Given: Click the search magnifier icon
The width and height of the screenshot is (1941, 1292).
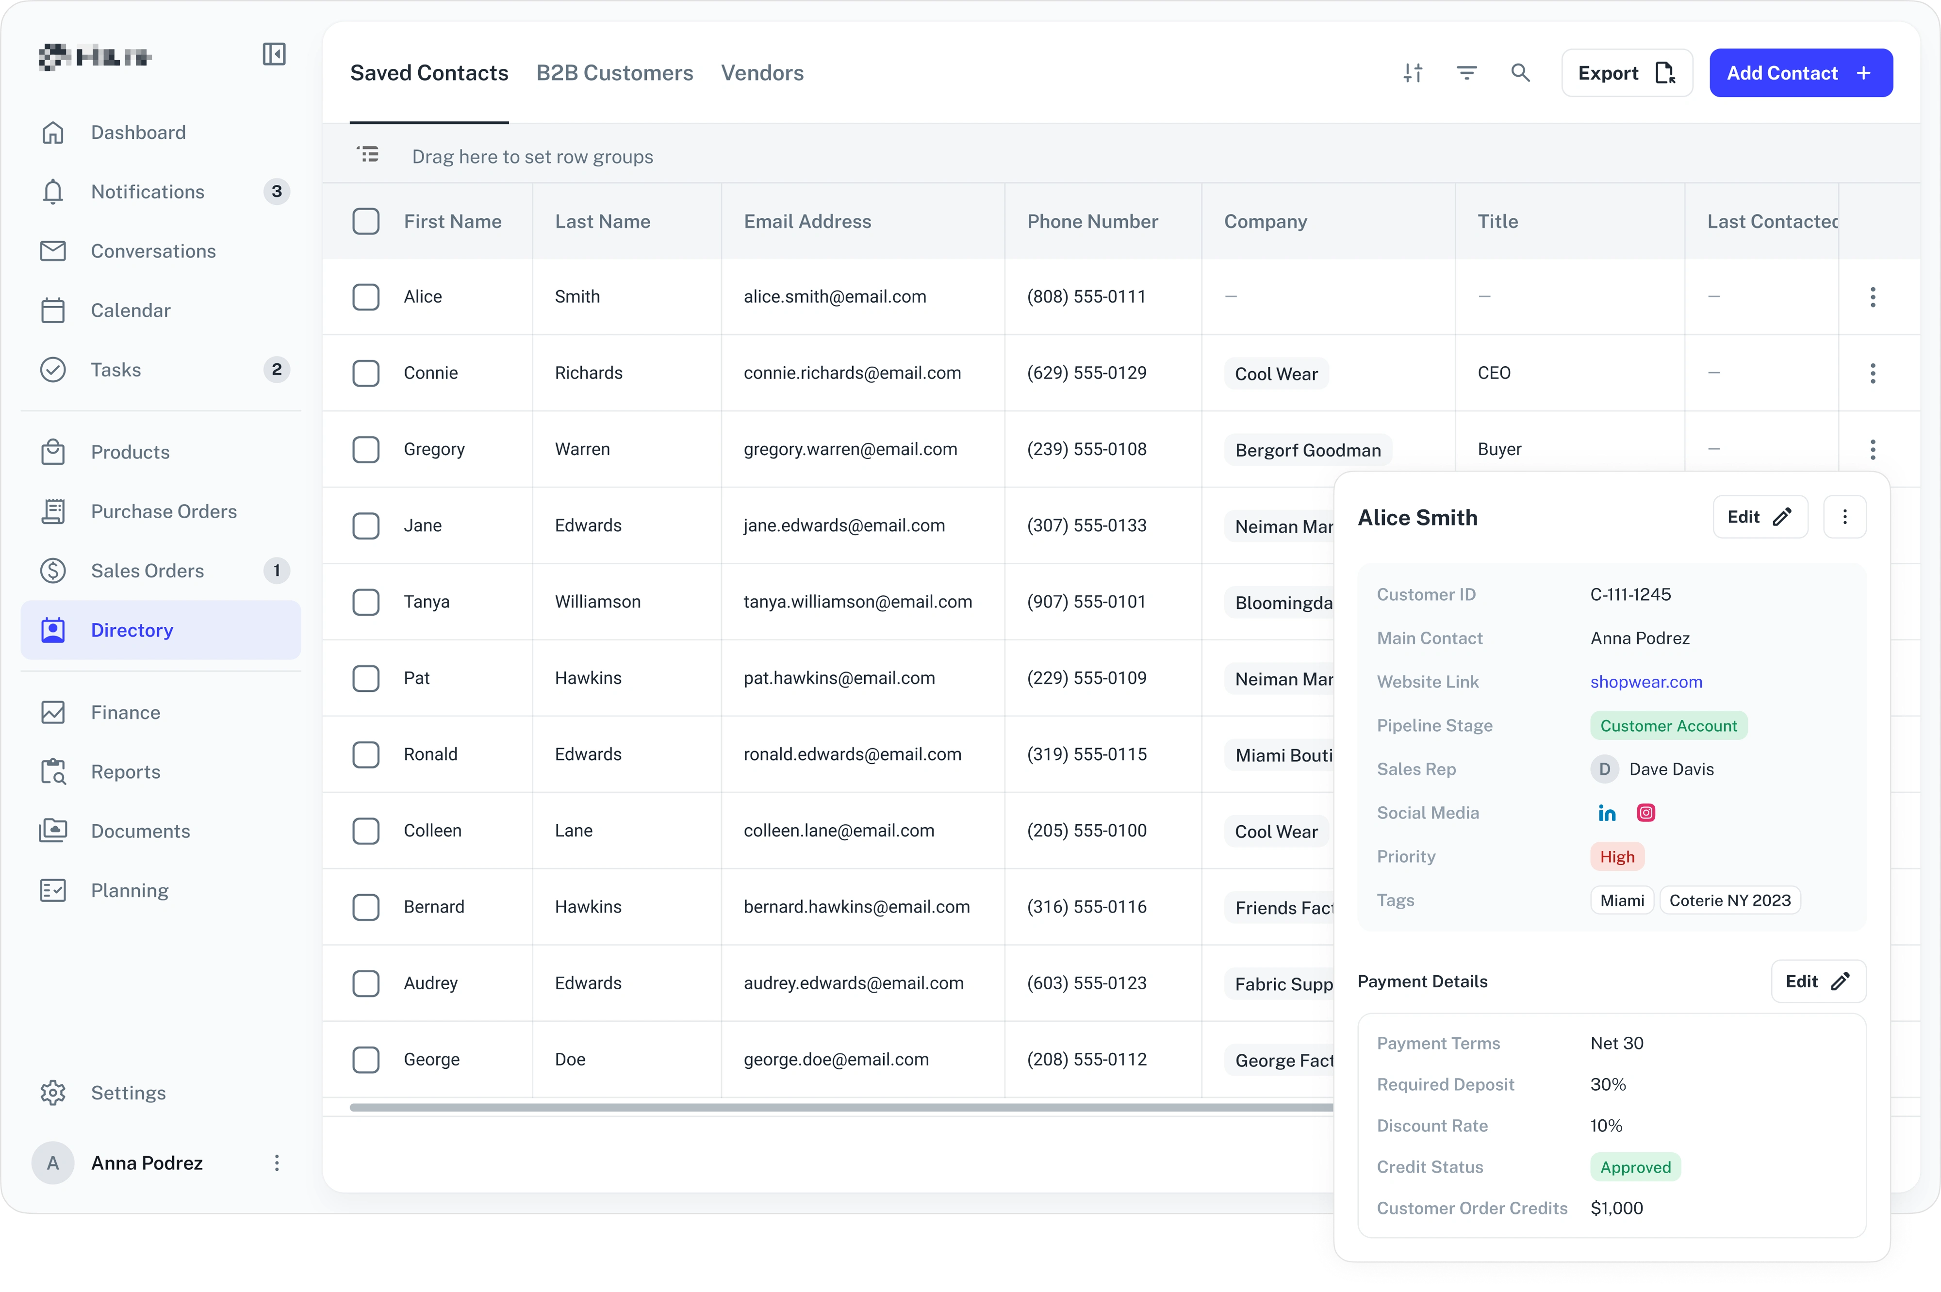Looking at the screenshot, I should (x=1520, y=73).
